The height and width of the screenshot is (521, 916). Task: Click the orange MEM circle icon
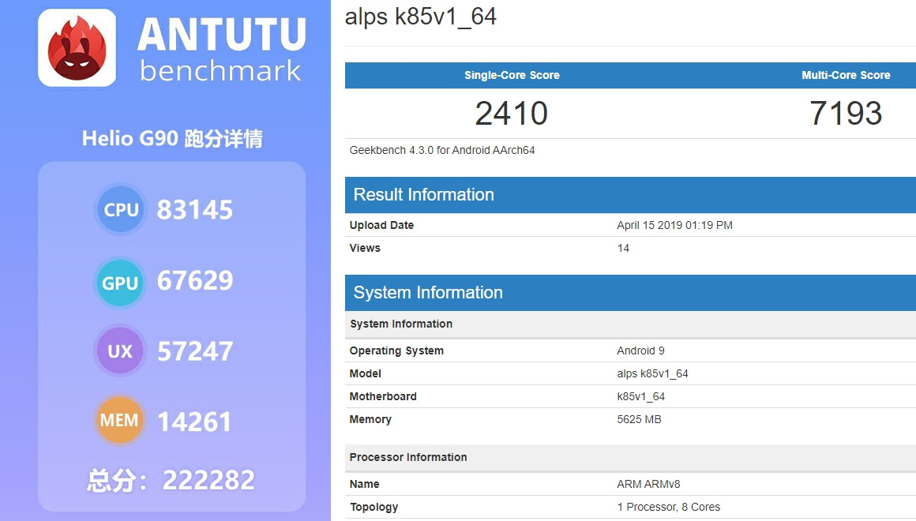pyautogui.click(x=120, y=419)
